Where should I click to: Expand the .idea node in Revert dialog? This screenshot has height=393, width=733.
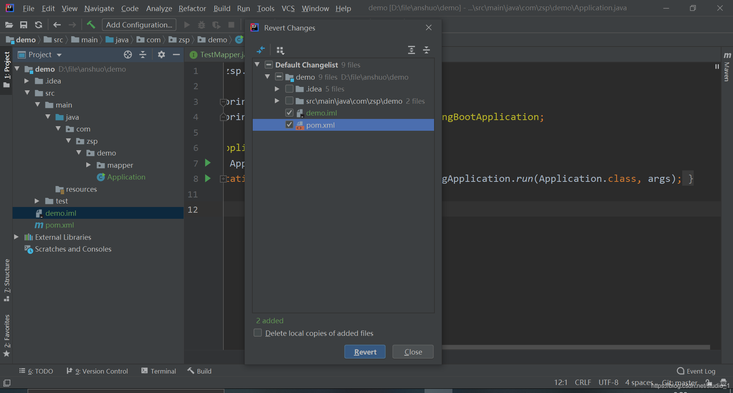[277, 89]
